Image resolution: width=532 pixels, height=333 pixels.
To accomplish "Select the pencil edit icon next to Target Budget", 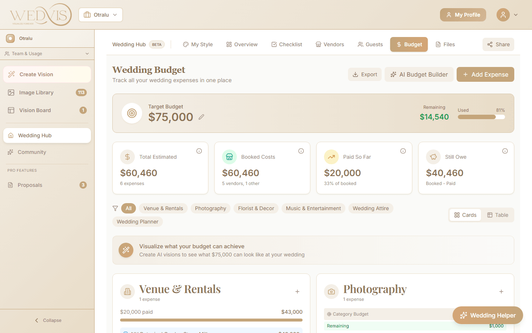I will point(201,117).
